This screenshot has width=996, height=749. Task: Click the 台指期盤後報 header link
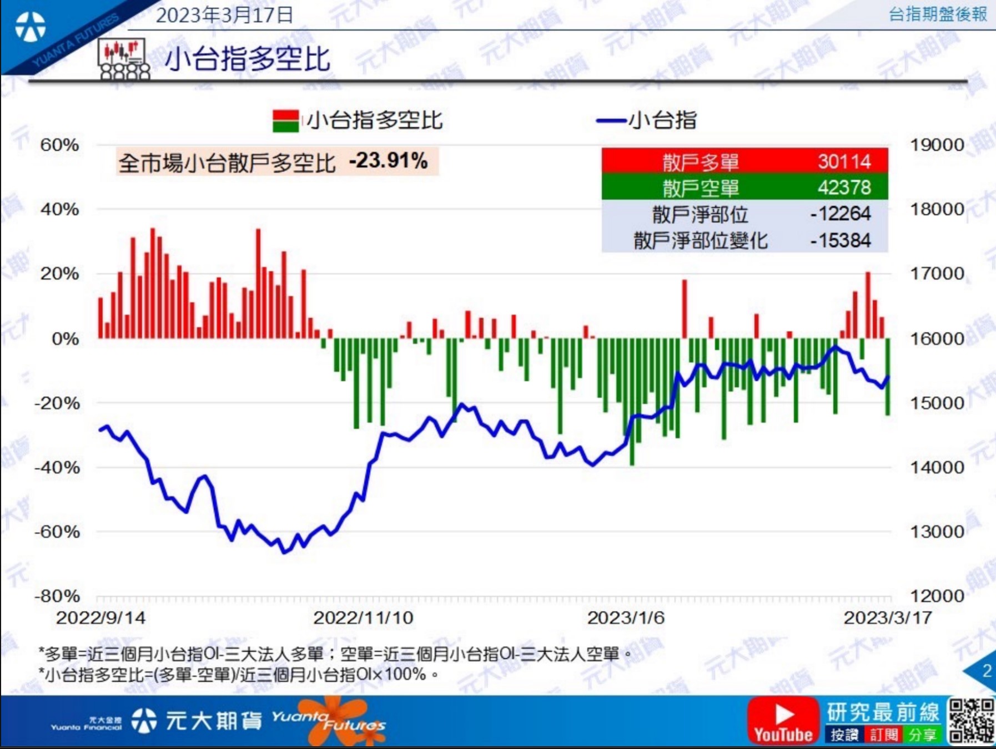point(937,14)
